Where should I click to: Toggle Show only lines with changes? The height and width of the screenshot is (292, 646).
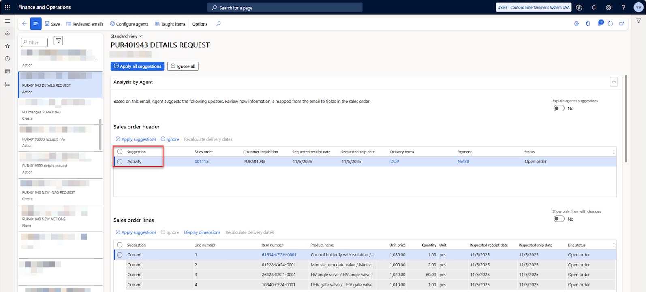pyautogui.click(x=559, y=219)
